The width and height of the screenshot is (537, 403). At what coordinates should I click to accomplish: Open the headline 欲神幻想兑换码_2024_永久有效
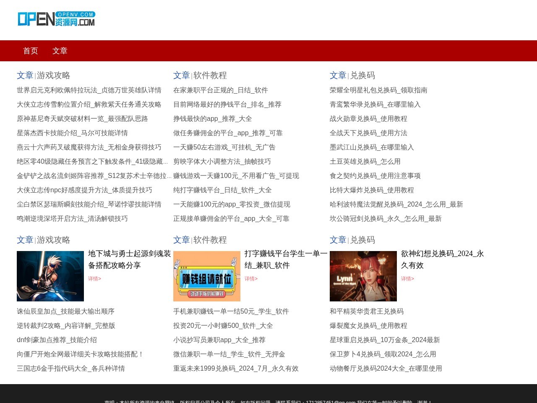(x=443, y=259)
